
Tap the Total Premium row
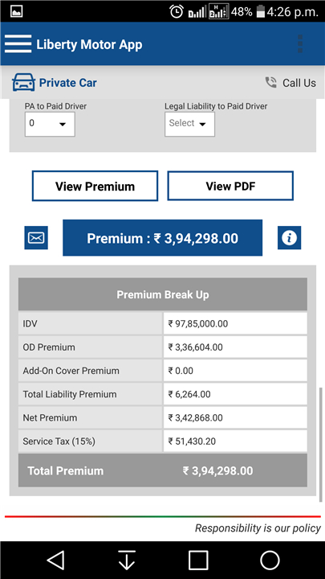162,470
